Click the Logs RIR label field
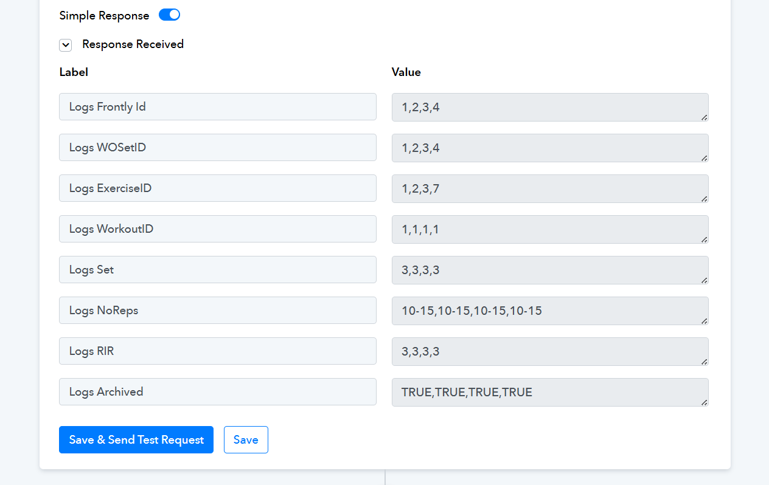The height and width of the screenshot is (485, 769). pyautogui.click(x=217, y=351)
